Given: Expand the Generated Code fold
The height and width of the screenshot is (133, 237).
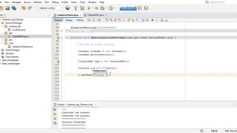Looking at the screenshot, I should [62, 31].
